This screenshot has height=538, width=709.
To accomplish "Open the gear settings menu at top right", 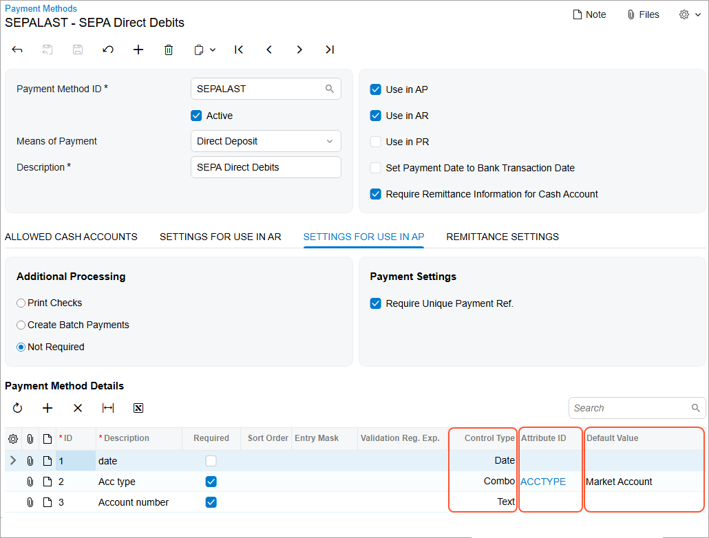I will (x=689, y=14).
